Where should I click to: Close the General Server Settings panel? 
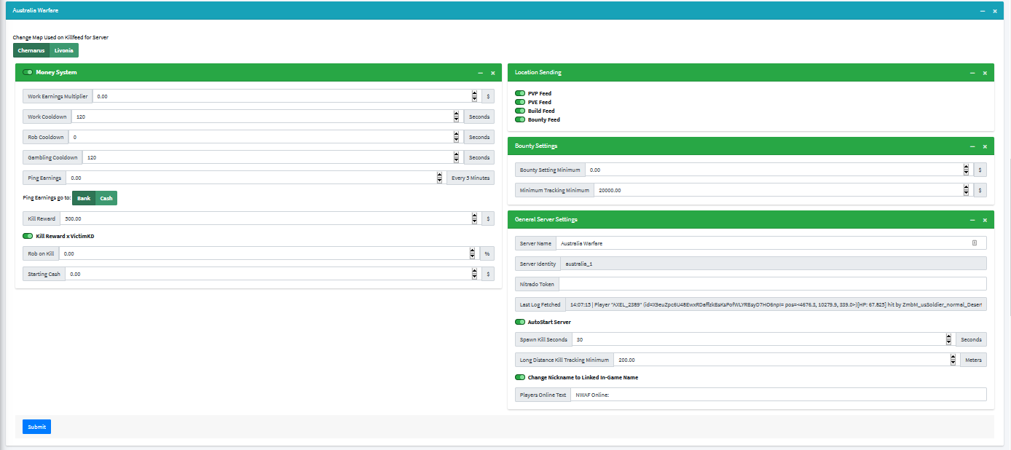[x=985, y=220]
